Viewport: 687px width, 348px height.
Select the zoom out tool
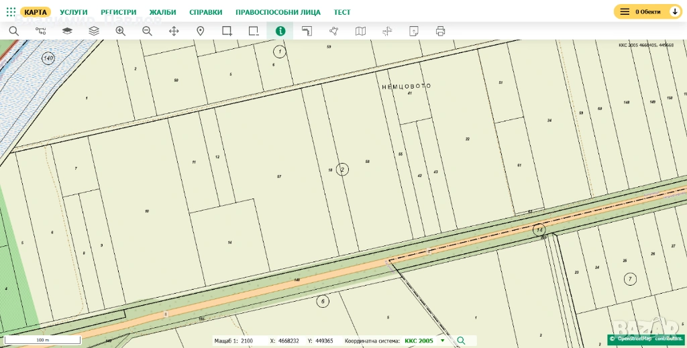click(x=147, y=31)
